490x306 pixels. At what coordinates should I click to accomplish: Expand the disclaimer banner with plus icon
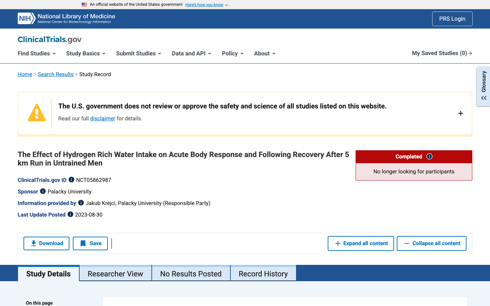(461, 113)
